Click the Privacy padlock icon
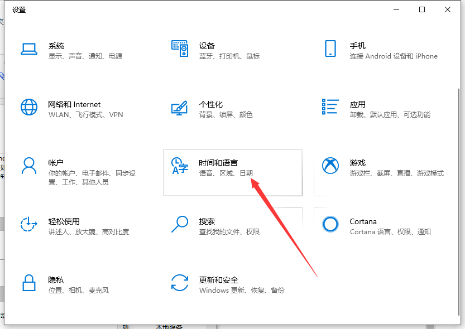 coord(29,283)
